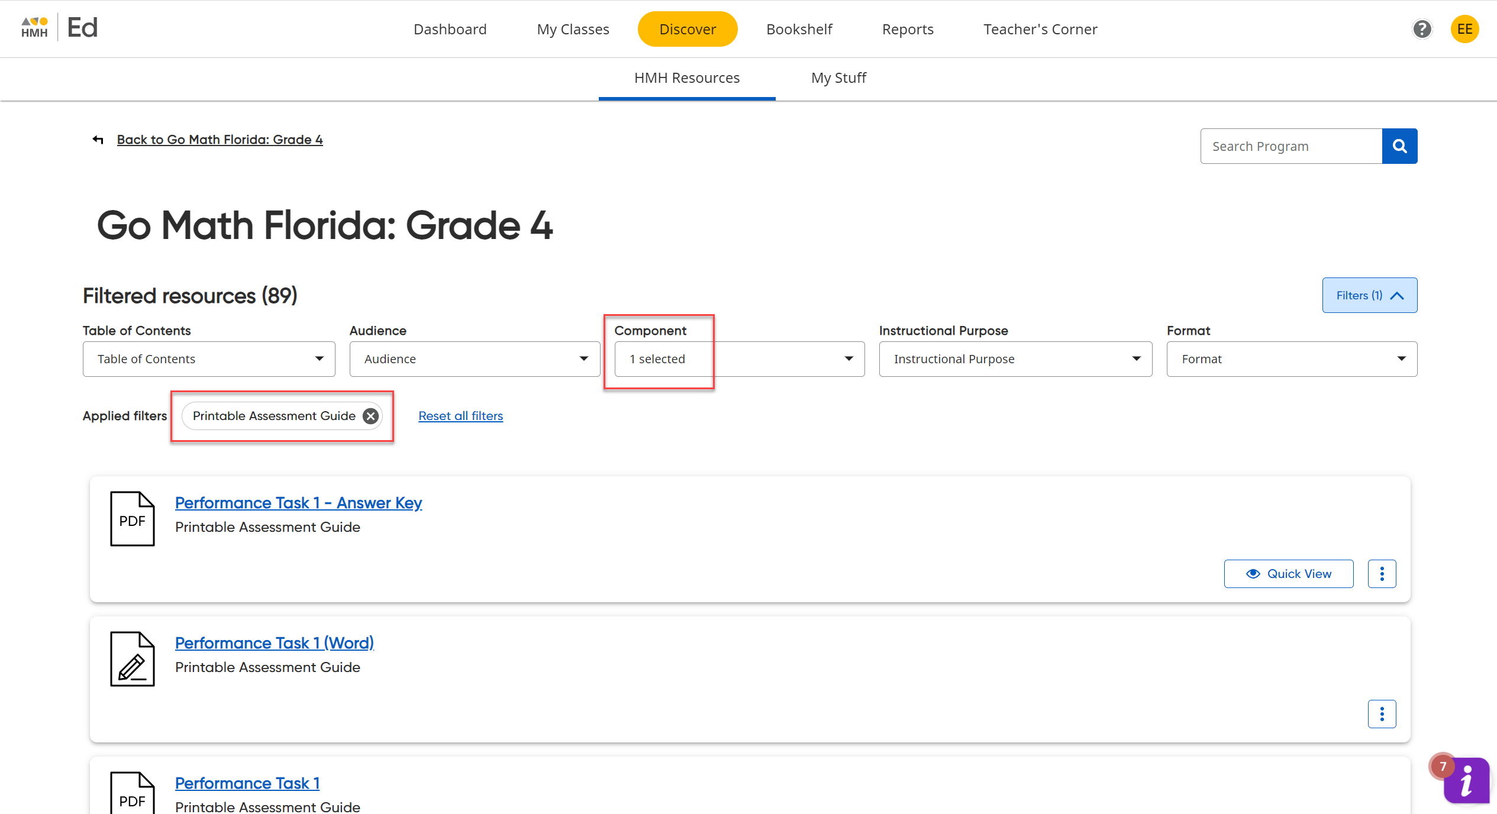
Task: Click the purple chatbot info icon
Action: click(x=1466, y=780)
